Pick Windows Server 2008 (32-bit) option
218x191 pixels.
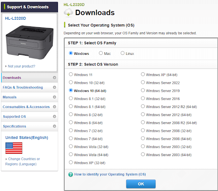pos(143,131)
